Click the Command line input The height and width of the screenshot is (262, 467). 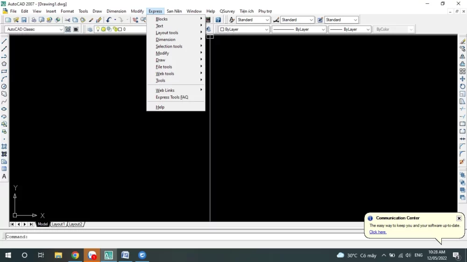pos(187,237)
